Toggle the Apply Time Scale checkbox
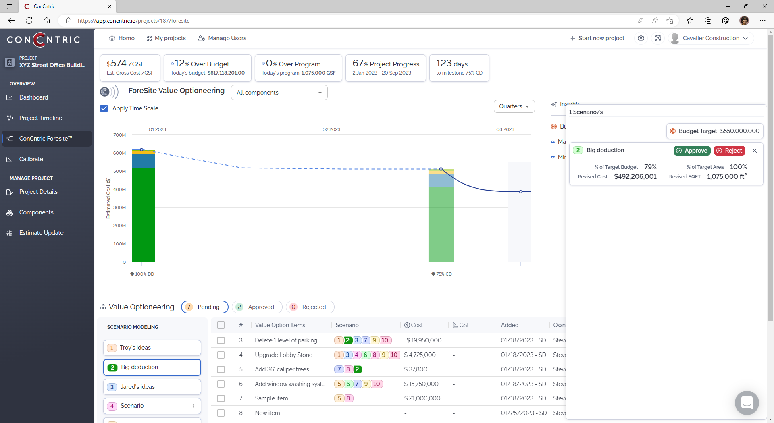This screenshot has height=423, width=774. tap(104, 108)
